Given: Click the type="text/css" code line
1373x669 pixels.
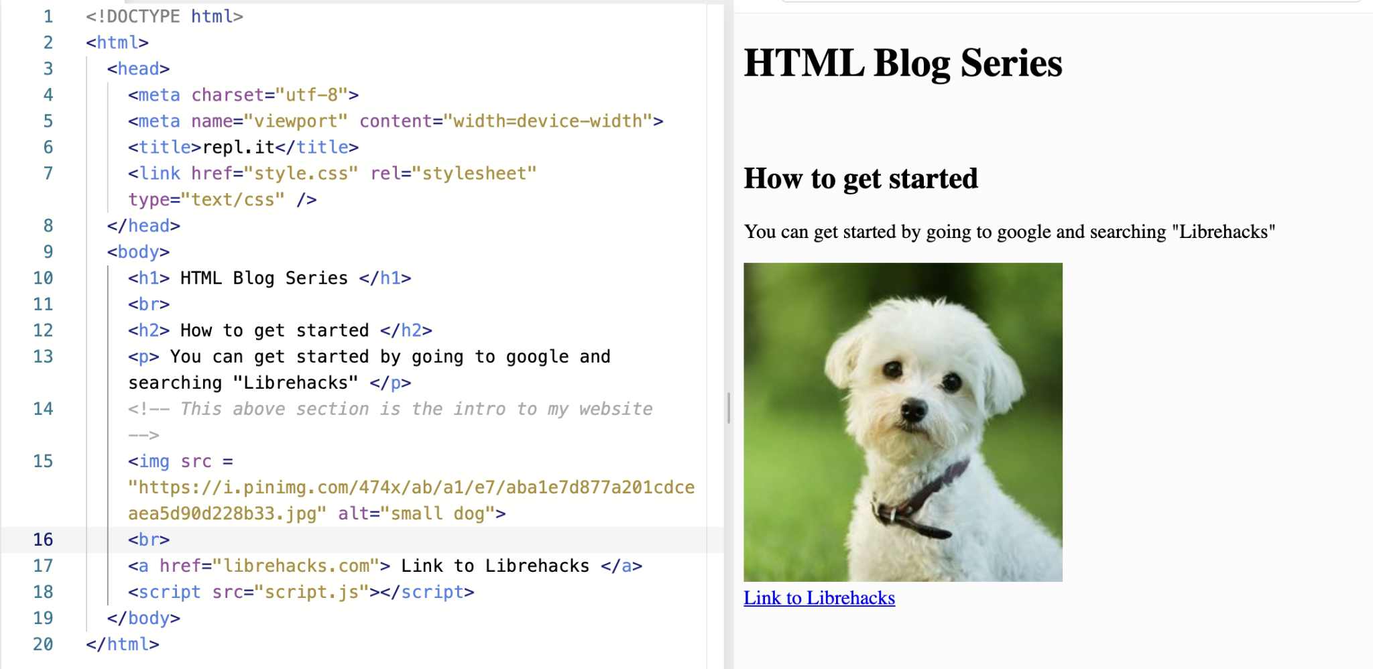Looking at the screenshot, I should [x=223, y=199].
